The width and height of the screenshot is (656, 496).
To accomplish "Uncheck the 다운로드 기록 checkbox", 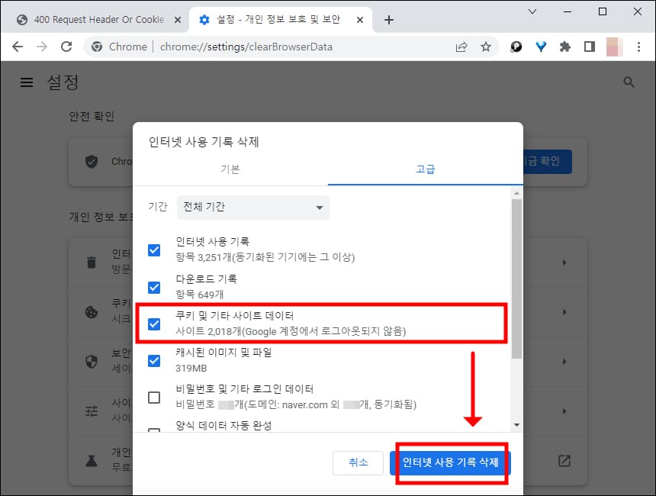I will pos(154,287).
